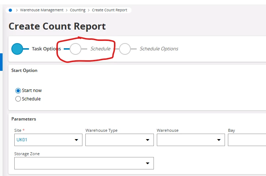Open the Warehouse Type combo box
The width and height of the screenshot is (266, 176).
(119, 140)
